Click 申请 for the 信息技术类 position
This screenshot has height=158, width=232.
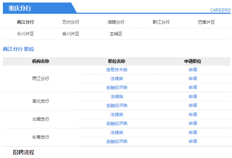(193, 70)
